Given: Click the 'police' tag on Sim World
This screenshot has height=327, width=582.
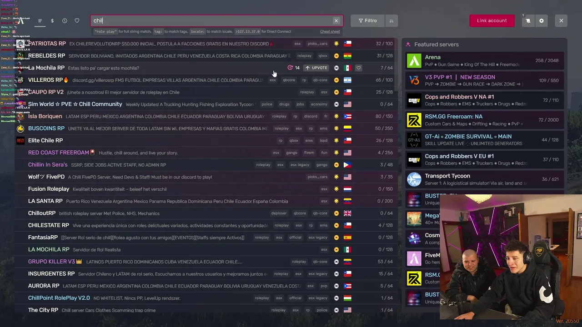Looking at the screenshot, I should 267,104.
